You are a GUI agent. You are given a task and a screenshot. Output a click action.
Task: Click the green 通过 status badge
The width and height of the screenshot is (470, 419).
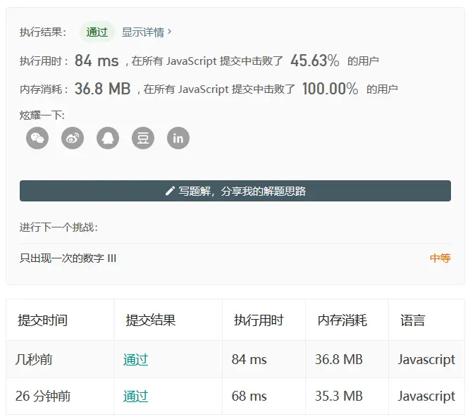click(97, 32)
